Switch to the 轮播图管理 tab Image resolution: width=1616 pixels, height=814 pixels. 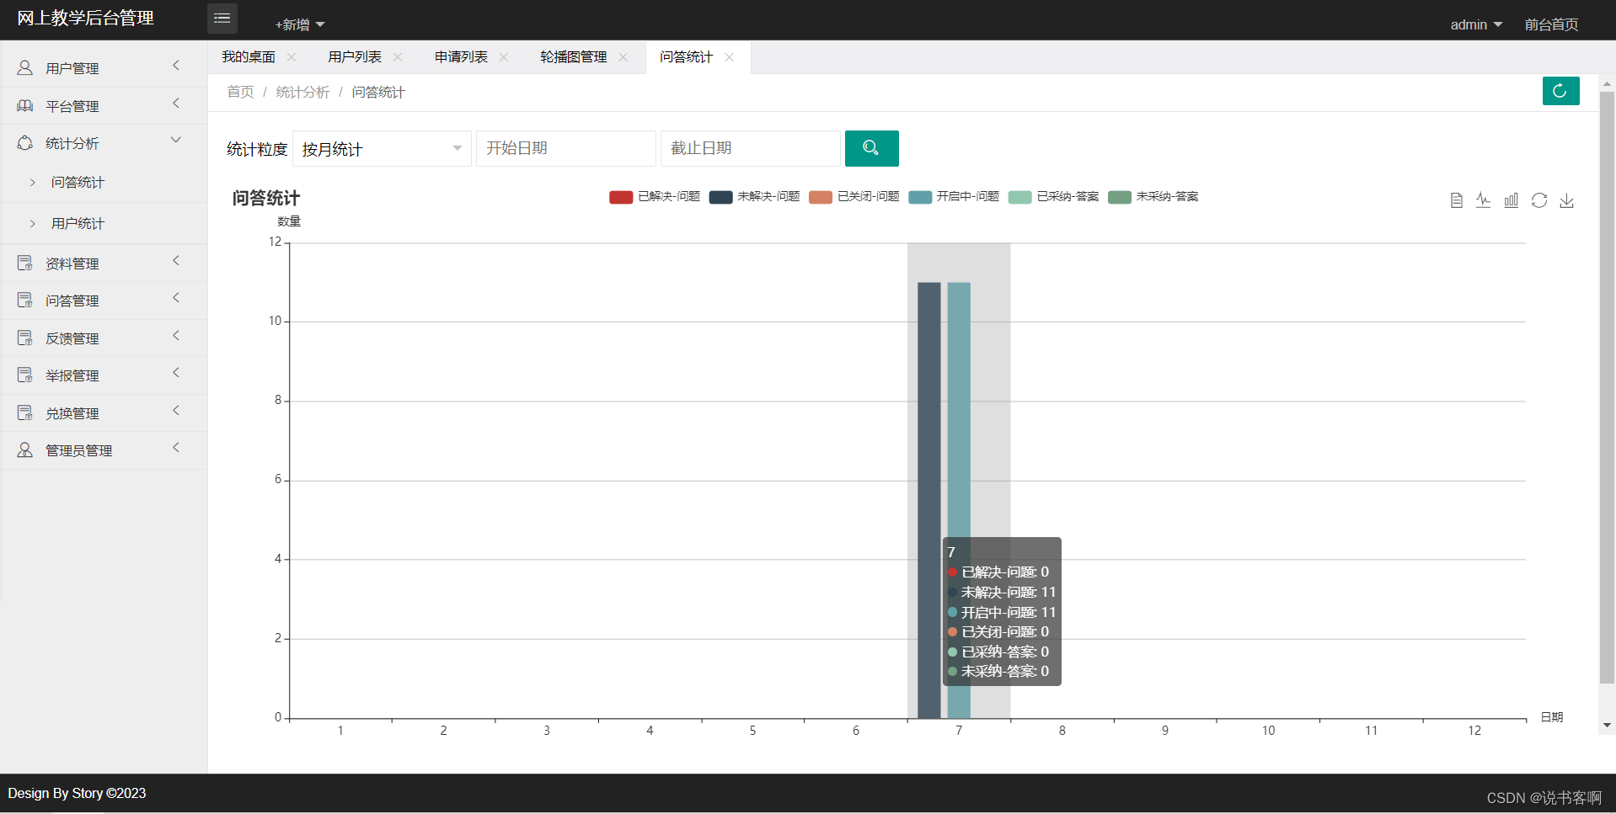pyautogui.click(x=574, y=57)
